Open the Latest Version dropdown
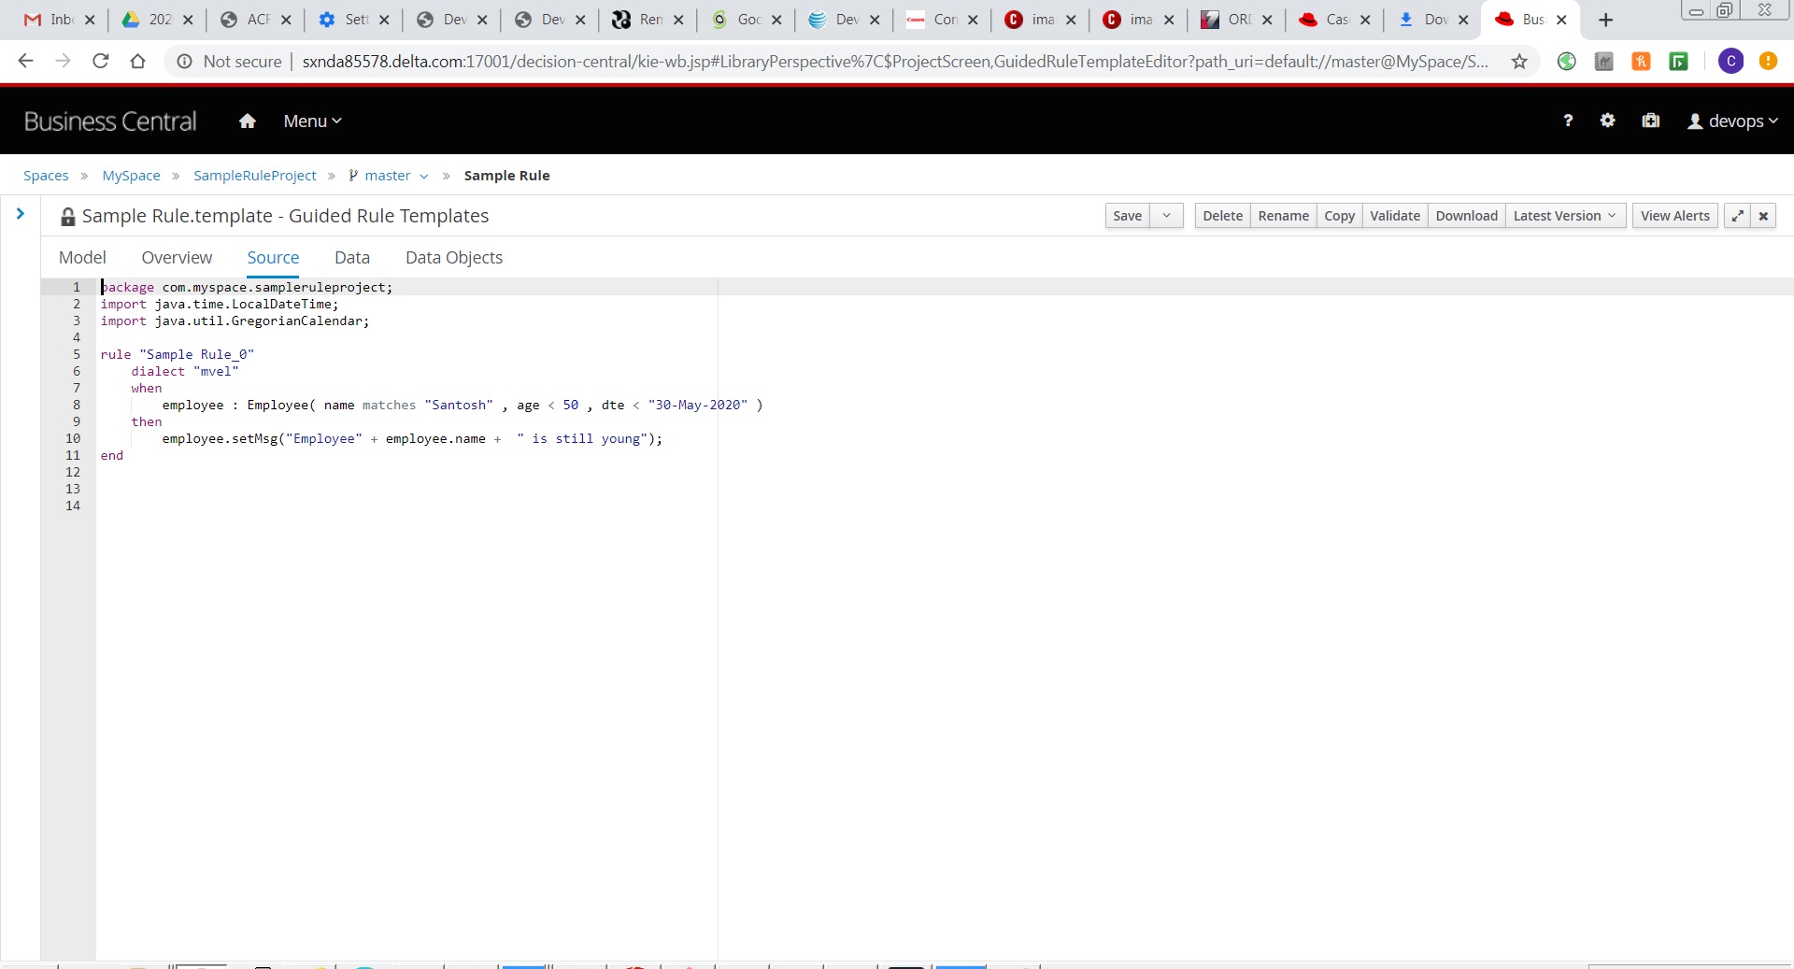1794x969 pixels. (x=1565, y=216)
